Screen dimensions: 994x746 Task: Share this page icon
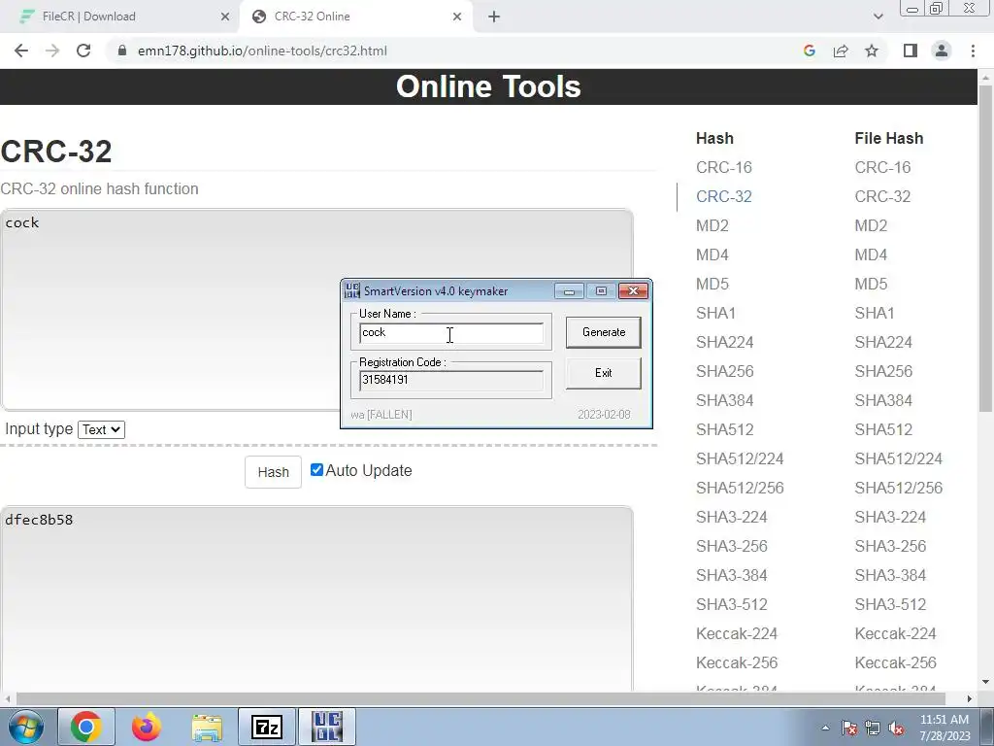point(841,51)
